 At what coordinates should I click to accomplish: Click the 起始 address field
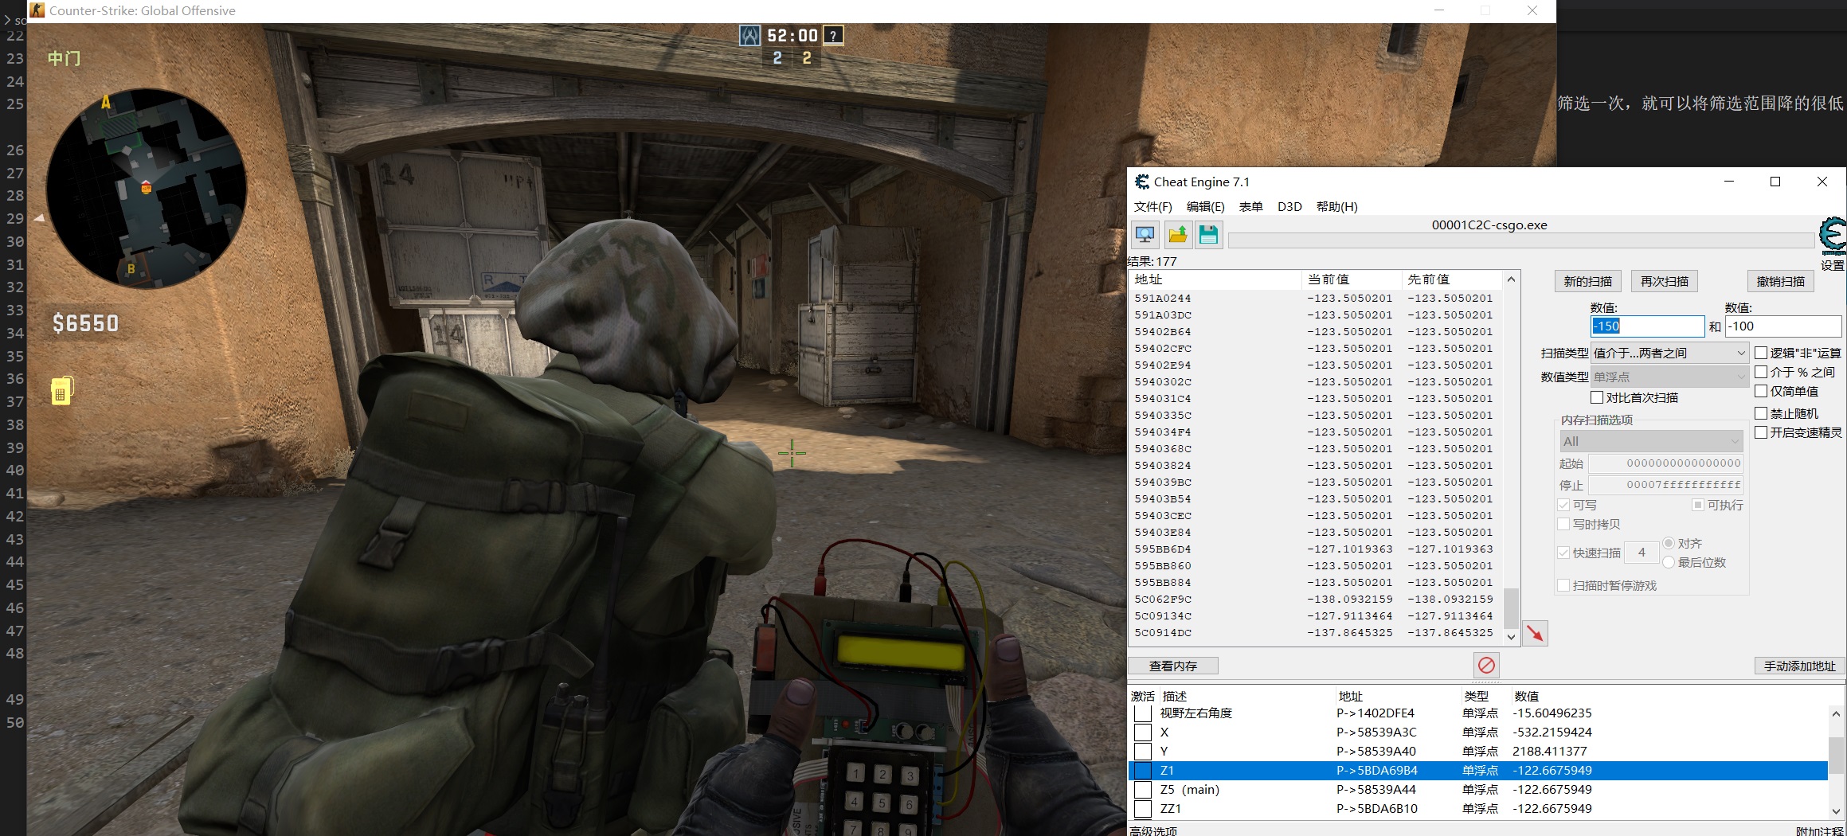click(1666, 463)
